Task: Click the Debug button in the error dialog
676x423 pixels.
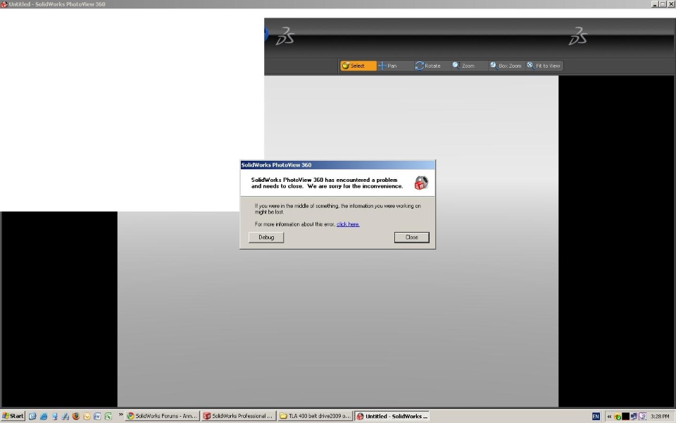Action: tap(266, 238)
